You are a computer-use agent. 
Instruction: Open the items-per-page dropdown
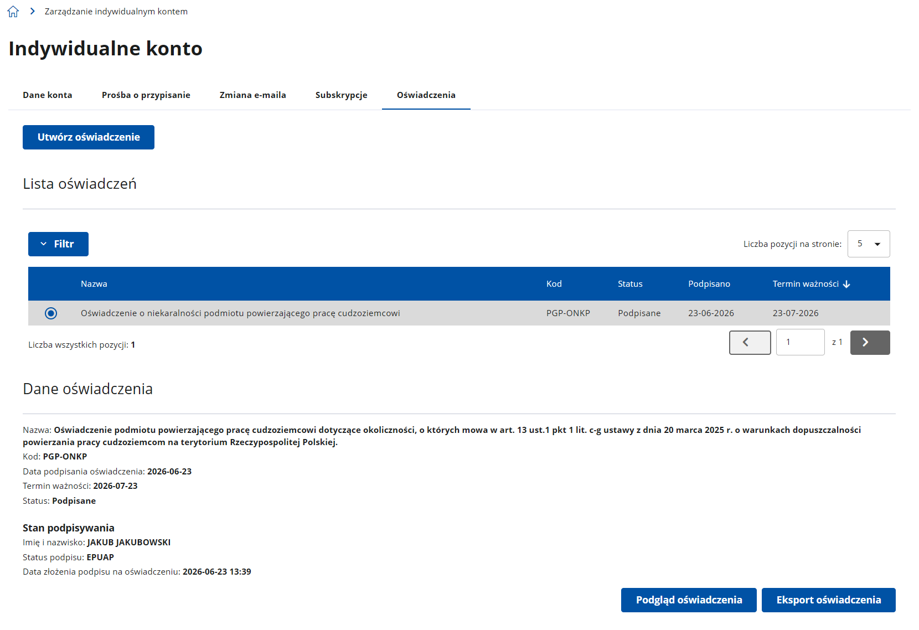869,244
